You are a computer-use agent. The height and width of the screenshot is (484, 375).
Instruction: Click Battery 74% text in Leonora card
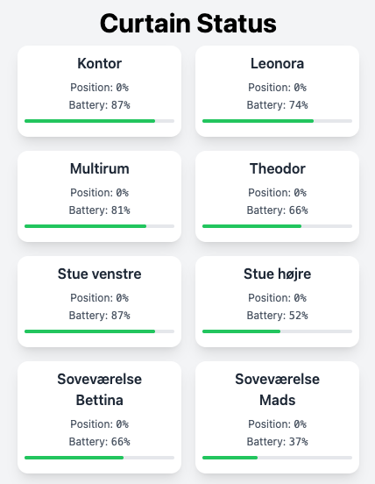point(277,105)
